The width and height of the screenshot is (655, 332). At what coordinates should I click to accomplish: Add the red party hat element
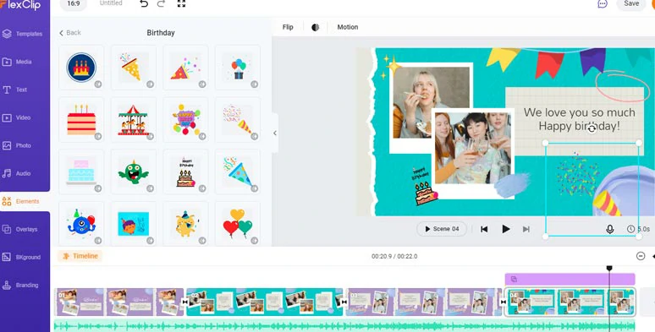(185, 68)
